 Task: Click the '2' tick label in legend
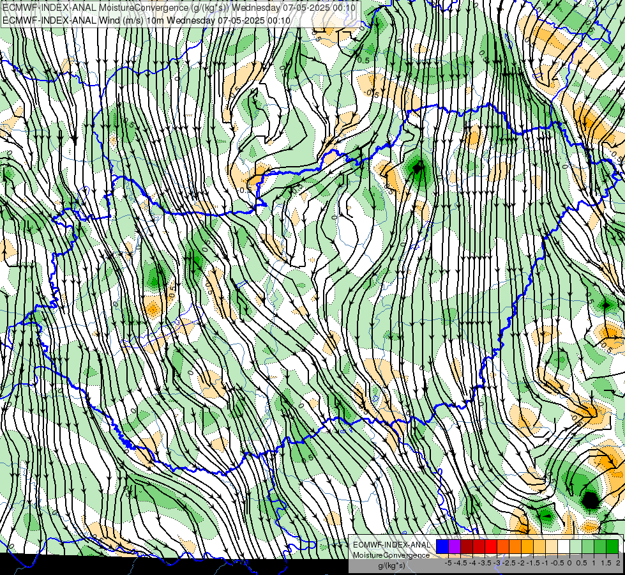pos(618,563)
